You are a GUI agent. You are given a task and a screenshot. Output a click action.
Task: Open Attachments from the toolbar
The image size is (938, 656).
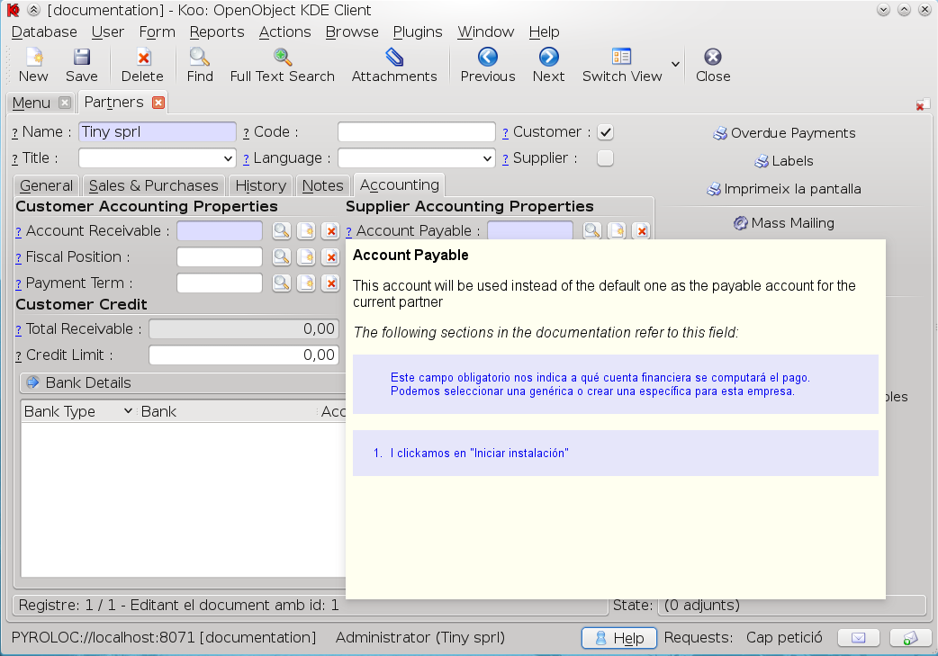click(x=394, y=65)
